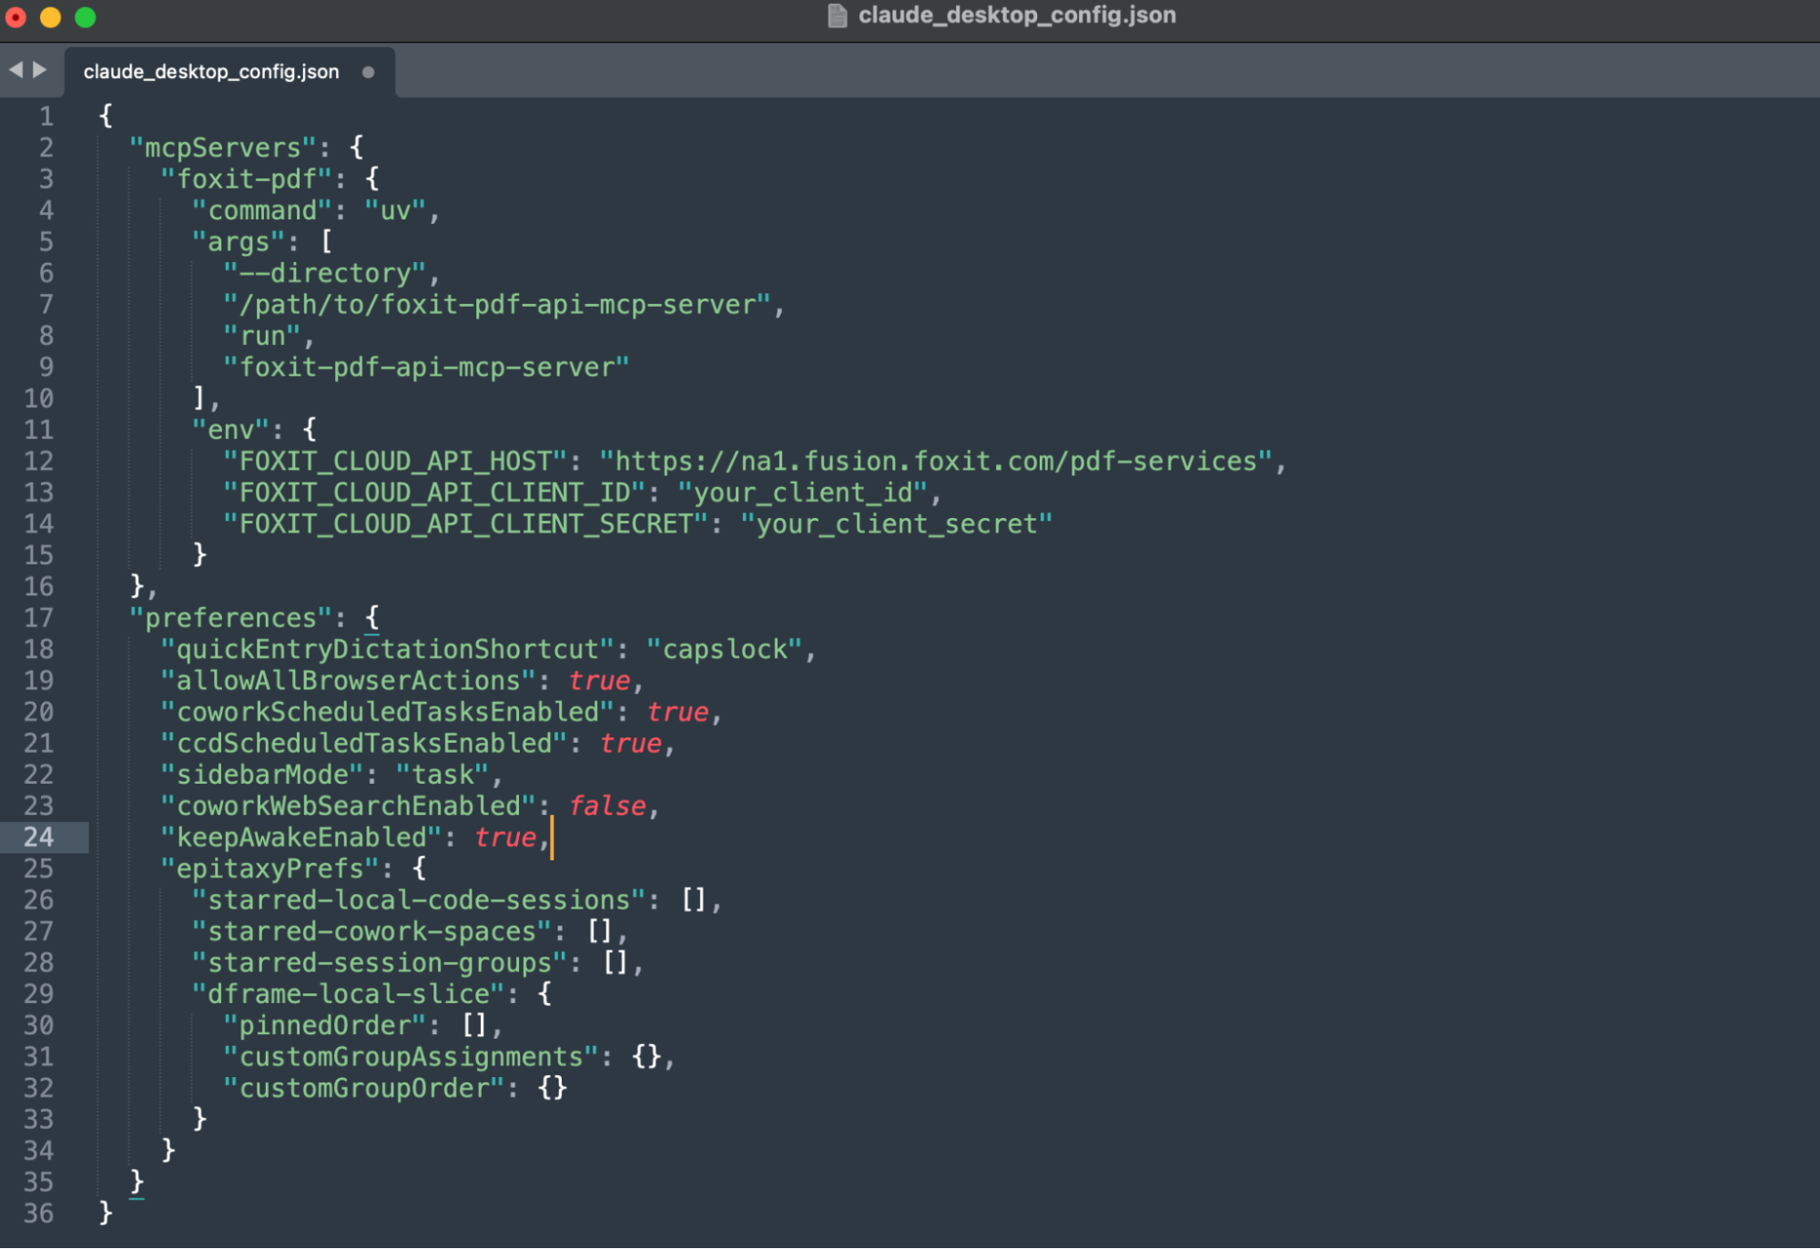Click the false value on line 23
The image size is (1820, 1249).
pyautogui.click(x=607, y=806)
